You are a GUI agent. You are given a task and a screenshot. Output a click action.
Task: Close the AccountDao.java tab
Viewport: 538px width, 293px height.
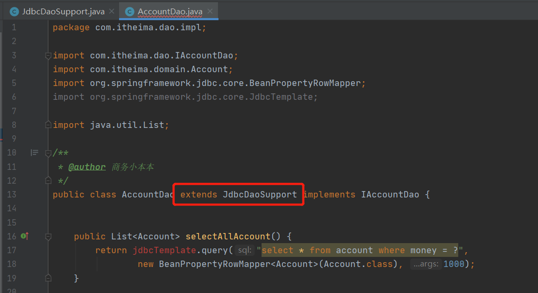[210, 11]
